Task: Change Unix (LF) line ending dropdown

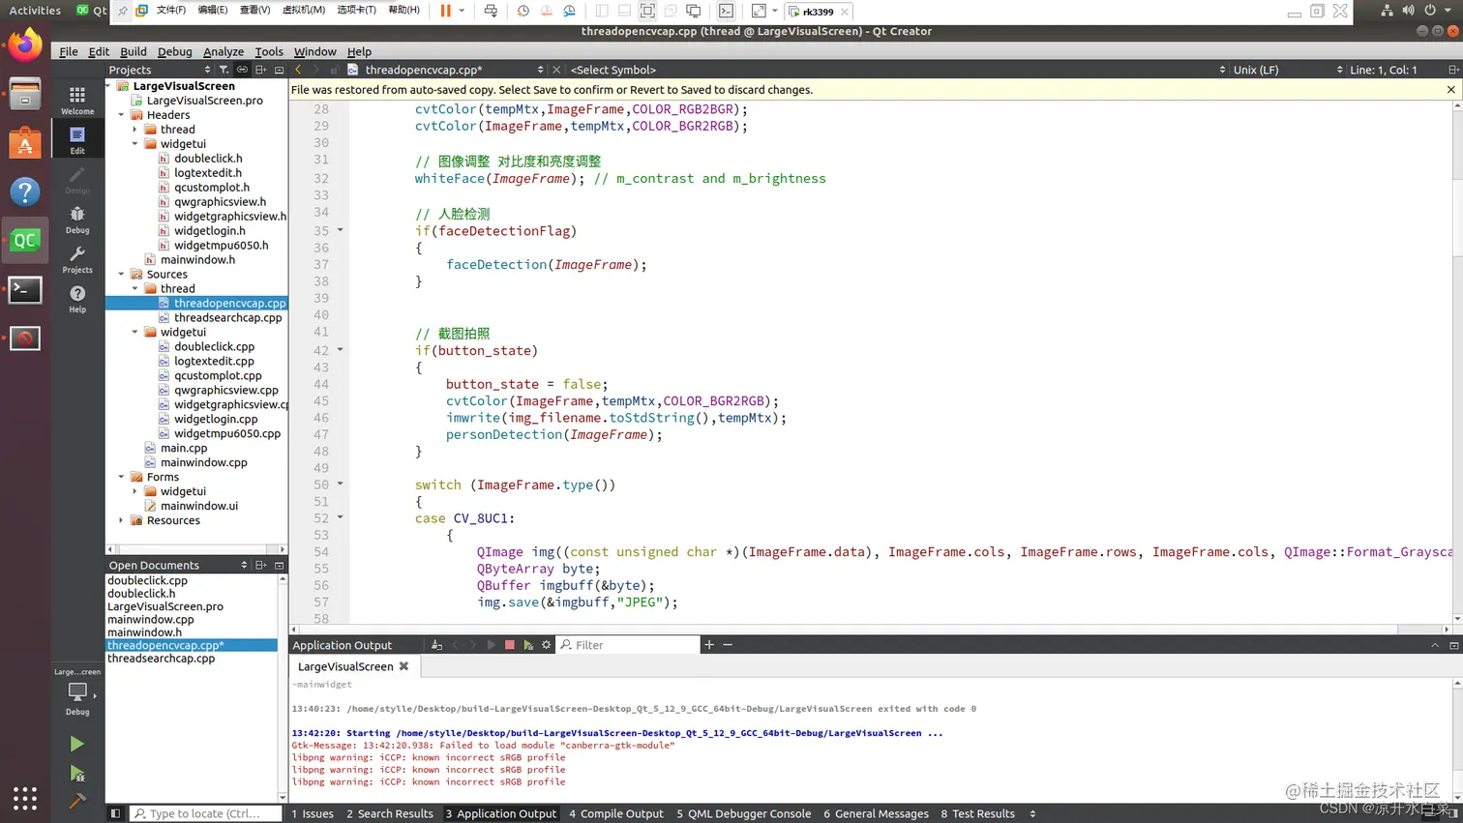Action: [x=1288, y=70]
